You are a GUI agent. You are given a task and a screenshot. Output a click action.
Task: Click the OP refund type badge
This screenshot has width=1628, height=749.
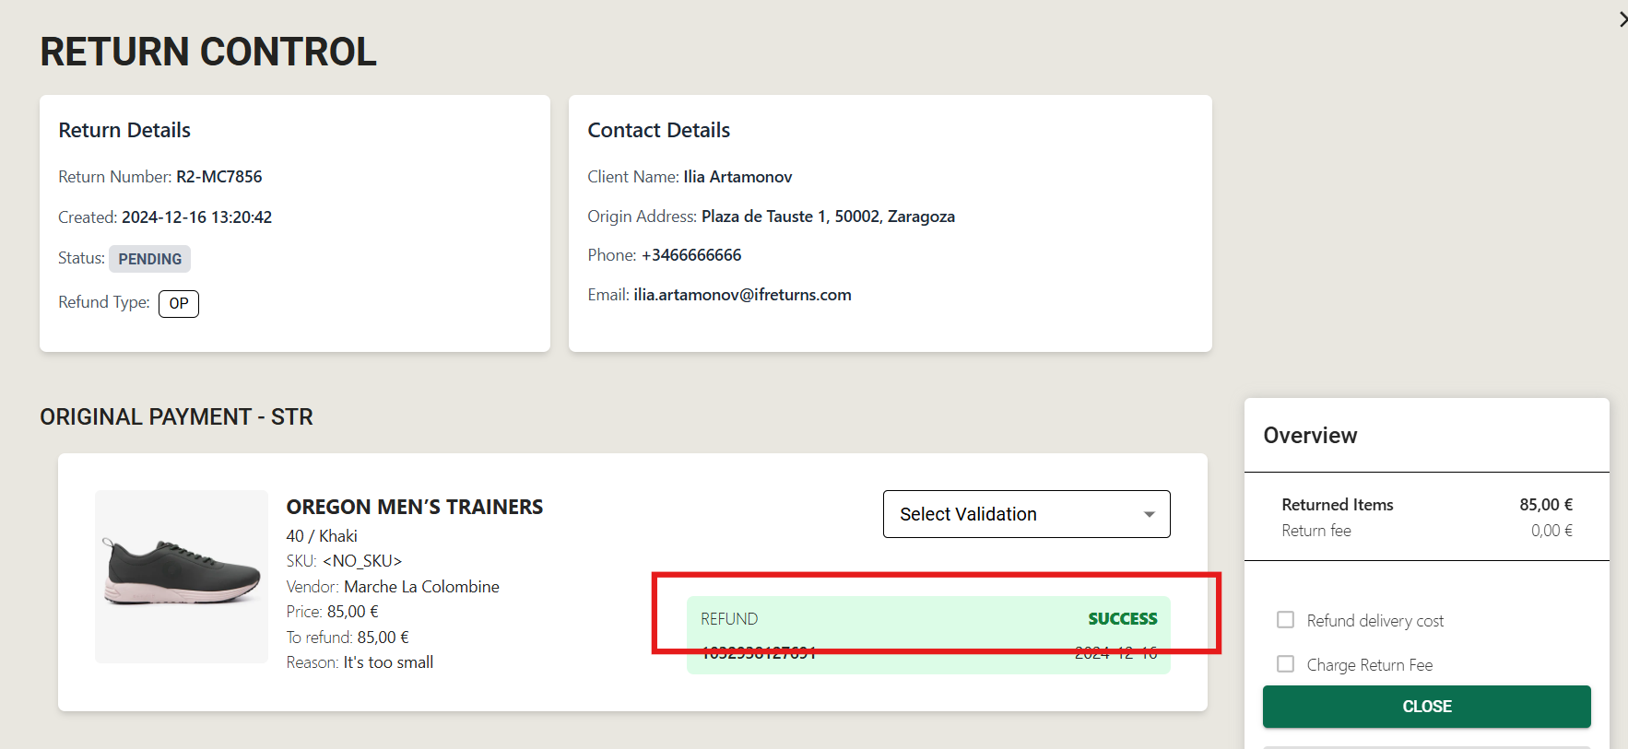(179, 303)
